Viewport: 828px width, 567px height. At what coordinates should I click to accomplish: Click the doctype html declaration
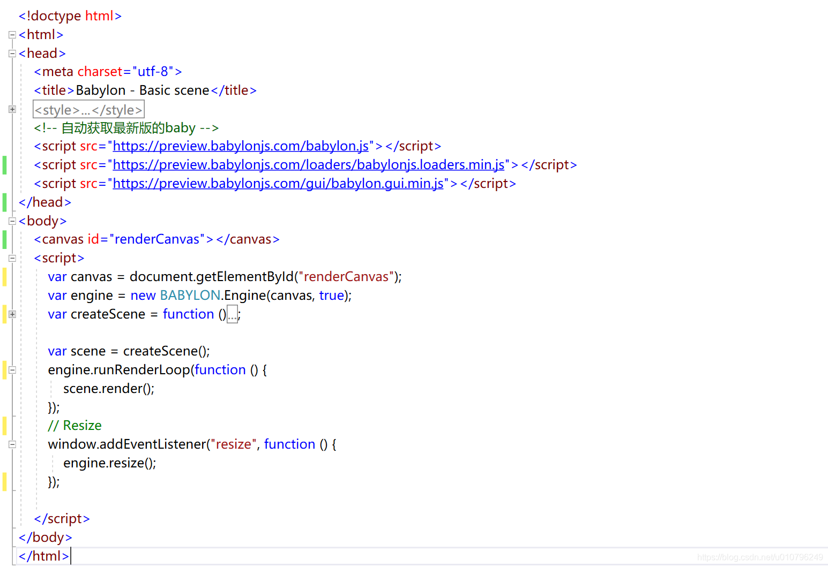[x=70, y=16]
